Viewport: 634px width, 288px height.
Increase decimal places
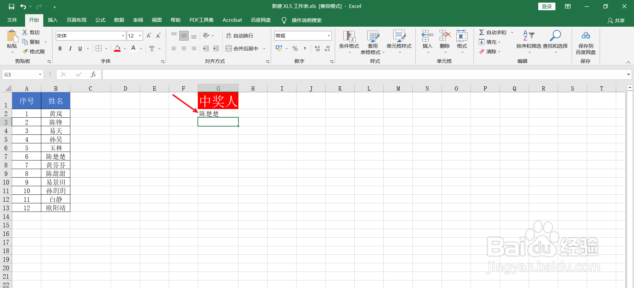coord(317,48)
